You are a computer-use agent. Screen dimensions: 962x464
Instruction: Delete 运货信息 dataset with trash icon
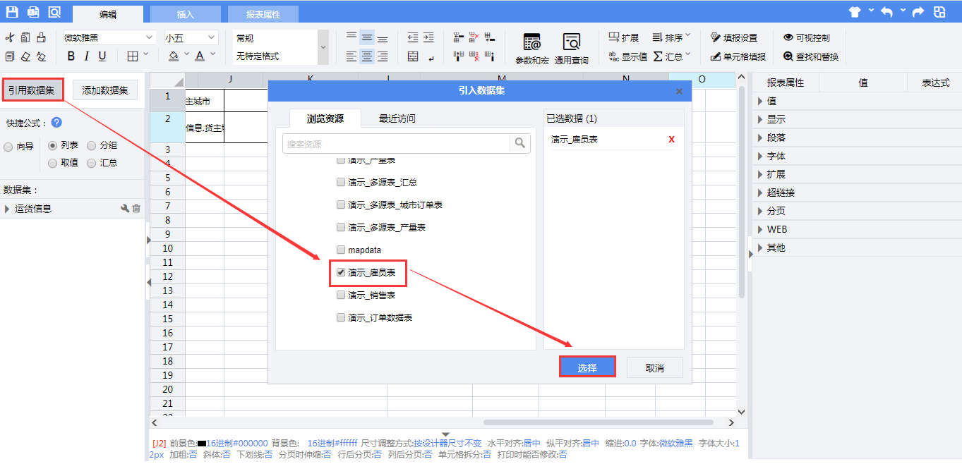click(136, 209)
